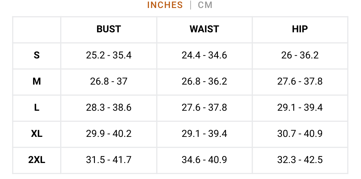Click the WAIST column header
The width and height of the screenshot is (361, 179).
coord(204,29)
